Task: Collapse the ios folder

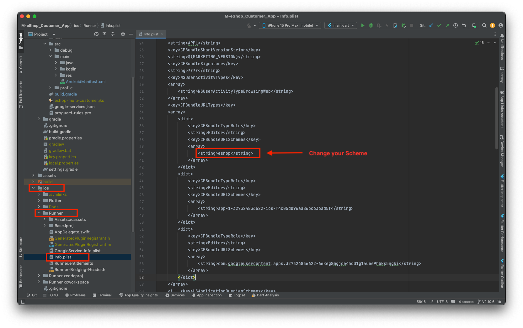Action: click(33, 188)
